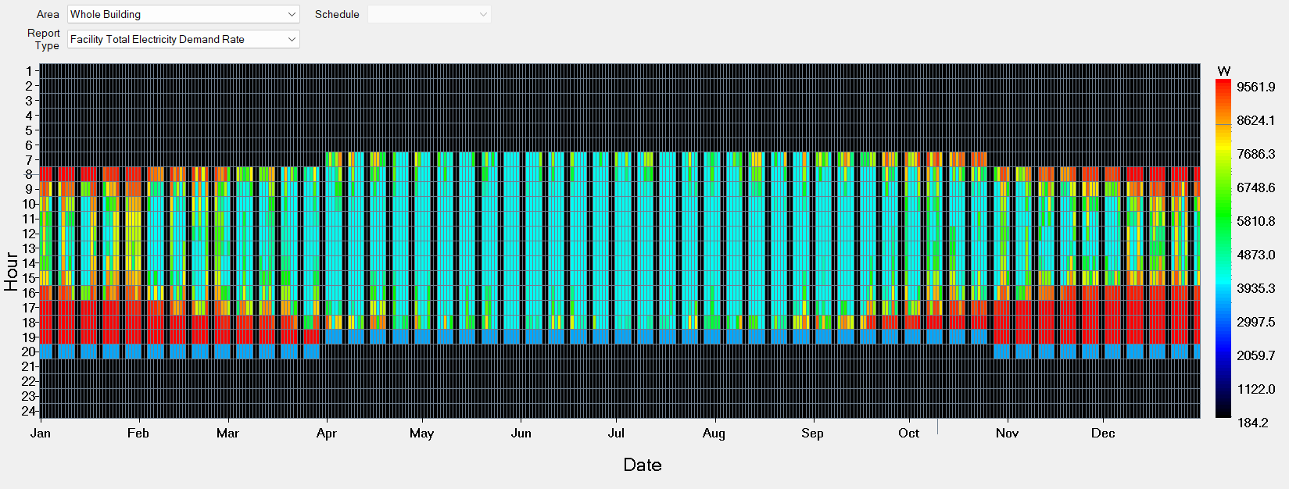Screen dimensions: 1289x489
Task: Expand the Report Type combo box
Action: pyautogui.click(x=183, y=39)
